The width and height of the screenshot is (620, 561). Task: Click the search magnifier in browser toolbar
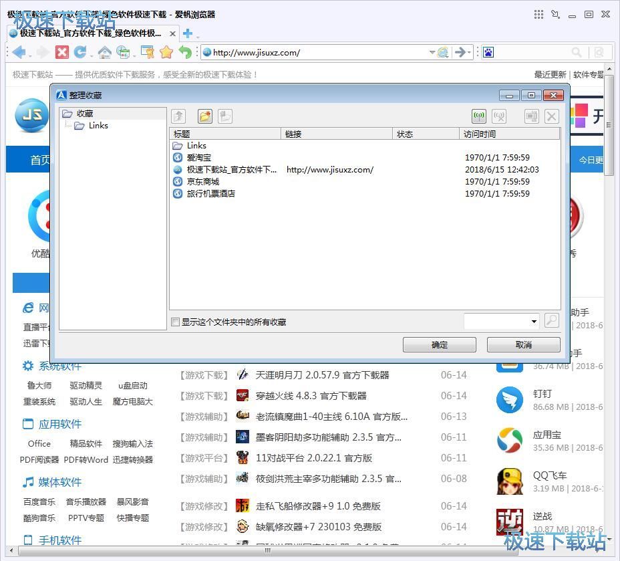pos(577,52)
